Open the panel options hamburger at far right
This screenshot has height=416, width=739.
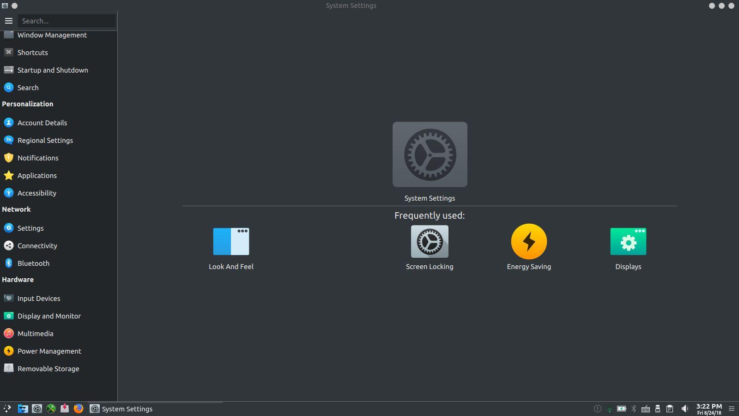coord(731,409)
